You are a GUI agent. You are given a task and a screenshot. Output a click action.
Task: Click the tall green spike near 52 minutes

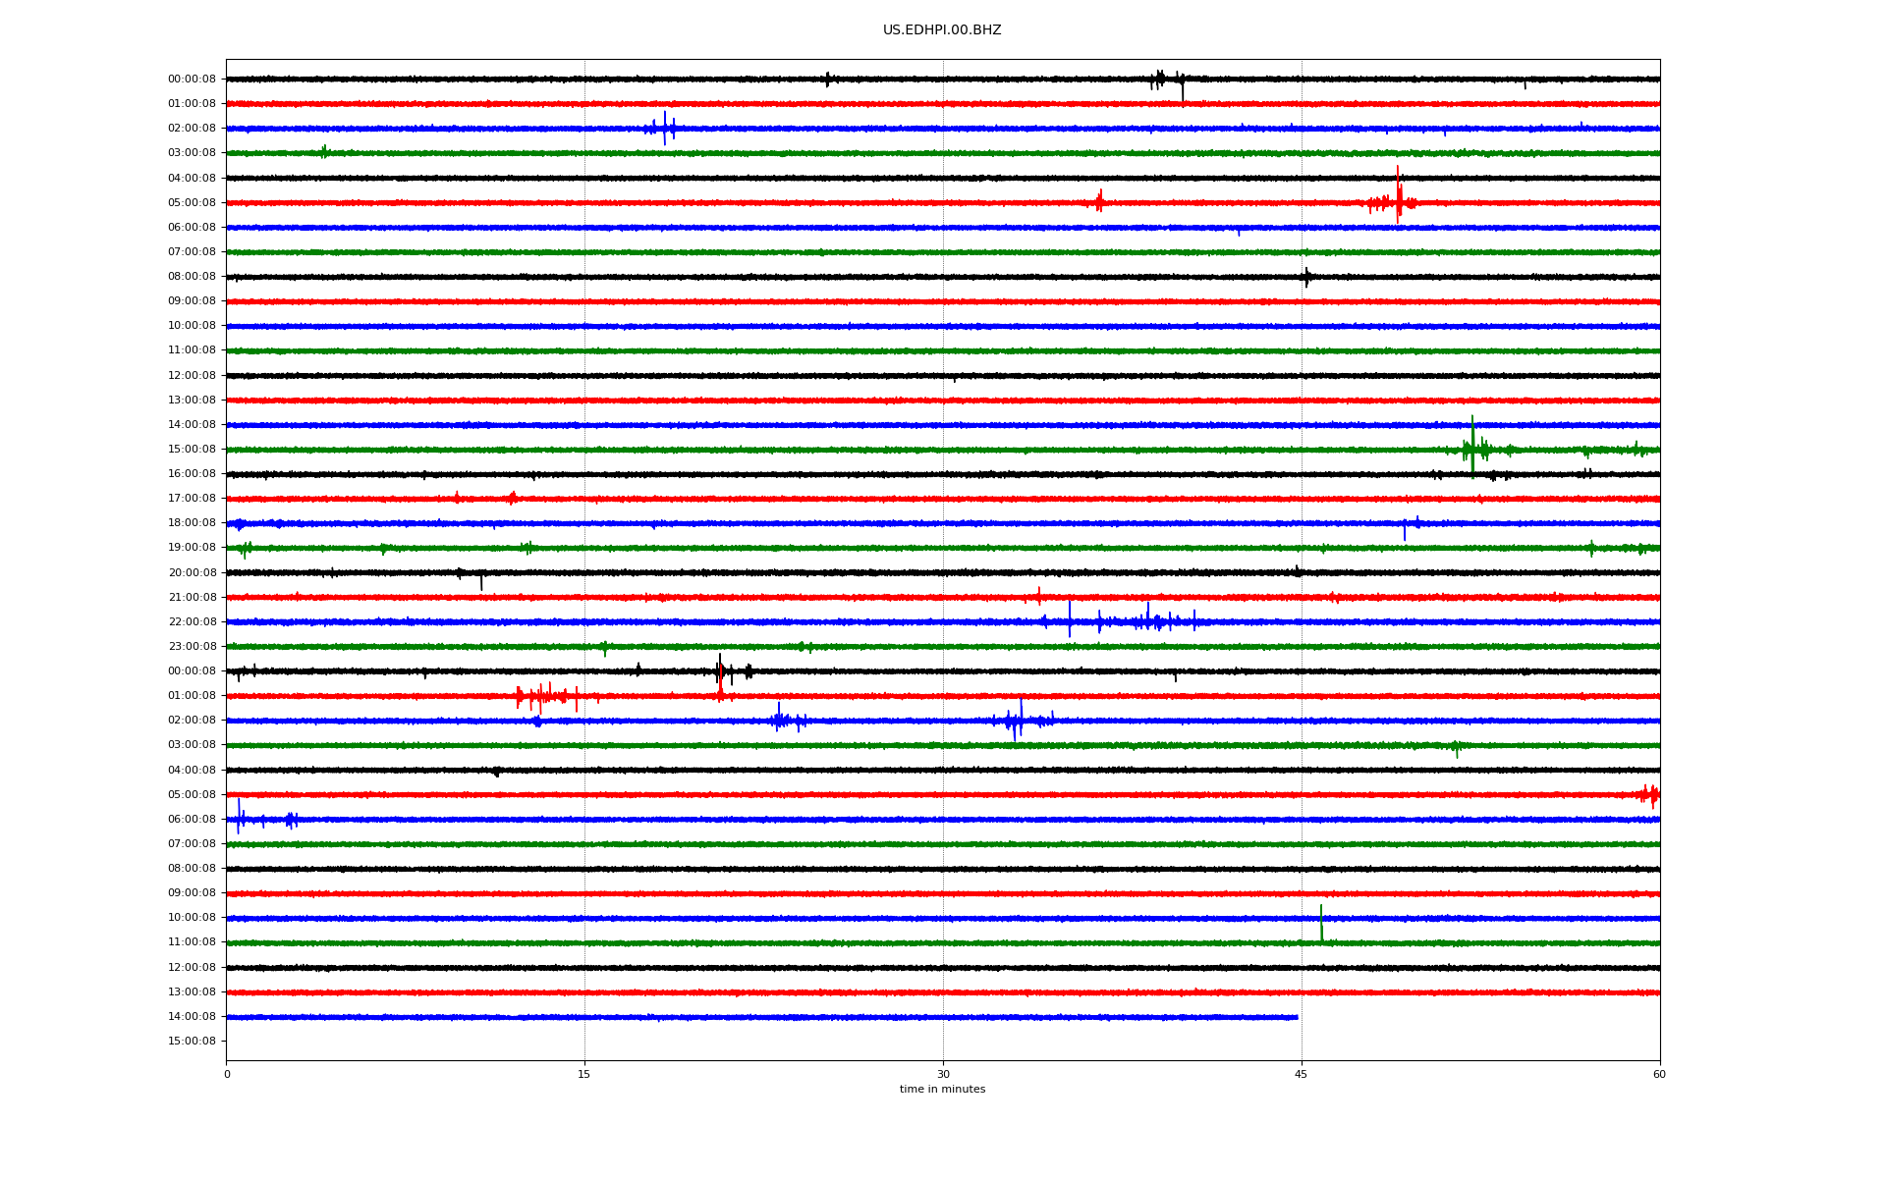point(1472,444)
